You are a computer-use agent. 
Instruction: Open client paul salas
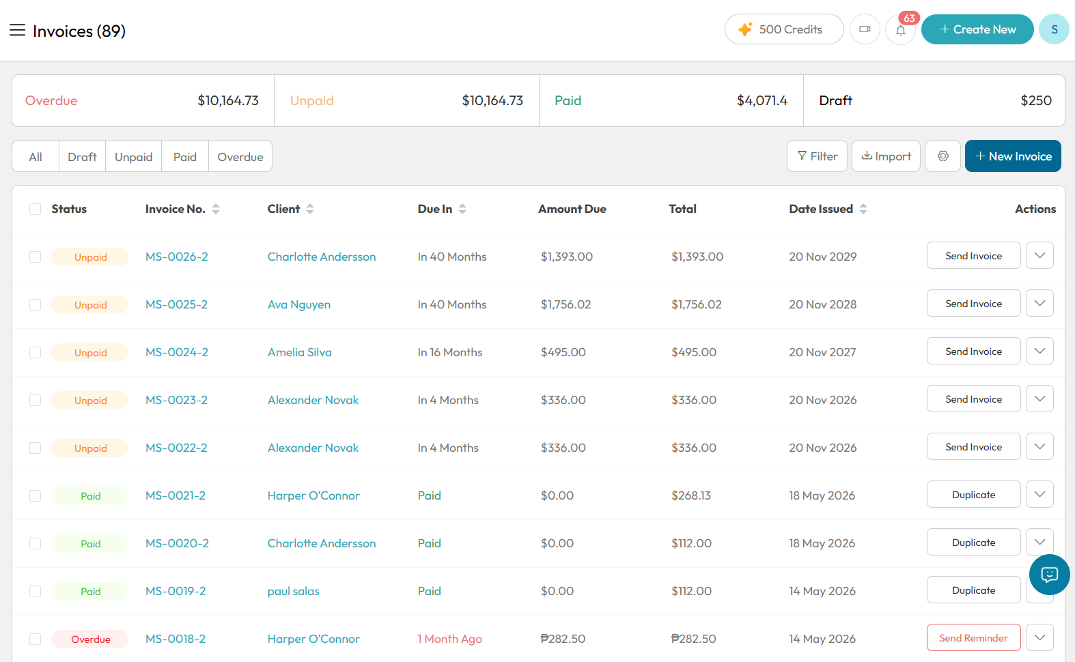click(294, 591)
